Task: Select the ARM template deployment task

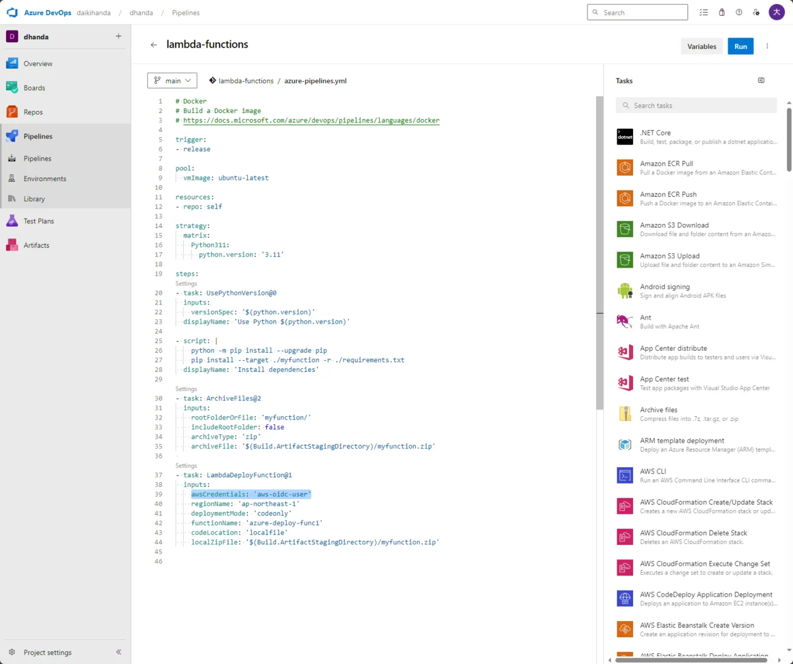Action: [697, 445]
